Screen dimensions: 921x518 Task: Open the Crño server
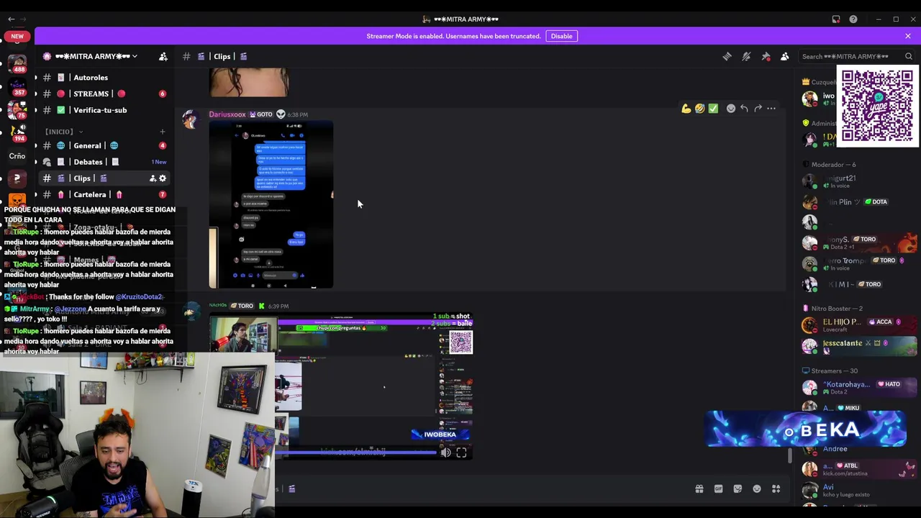point(17,155)
